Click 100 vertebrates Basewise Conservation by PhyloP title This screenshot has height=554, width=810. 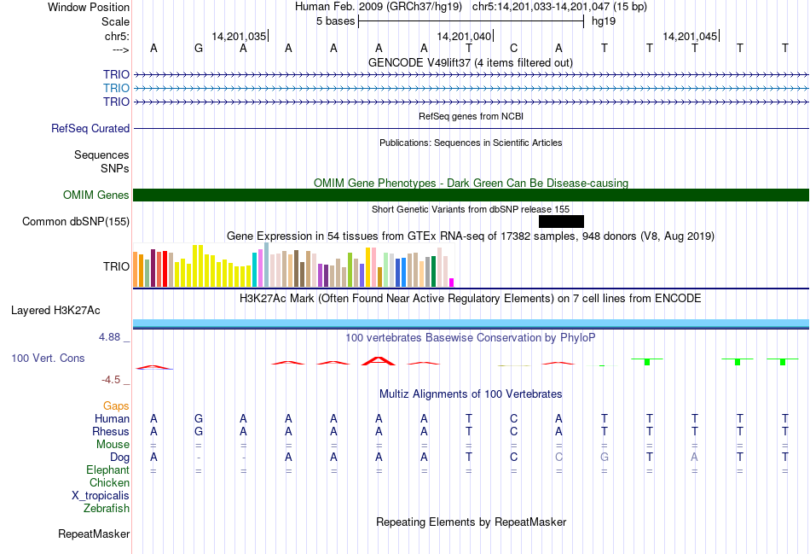(x=471, y=338)
